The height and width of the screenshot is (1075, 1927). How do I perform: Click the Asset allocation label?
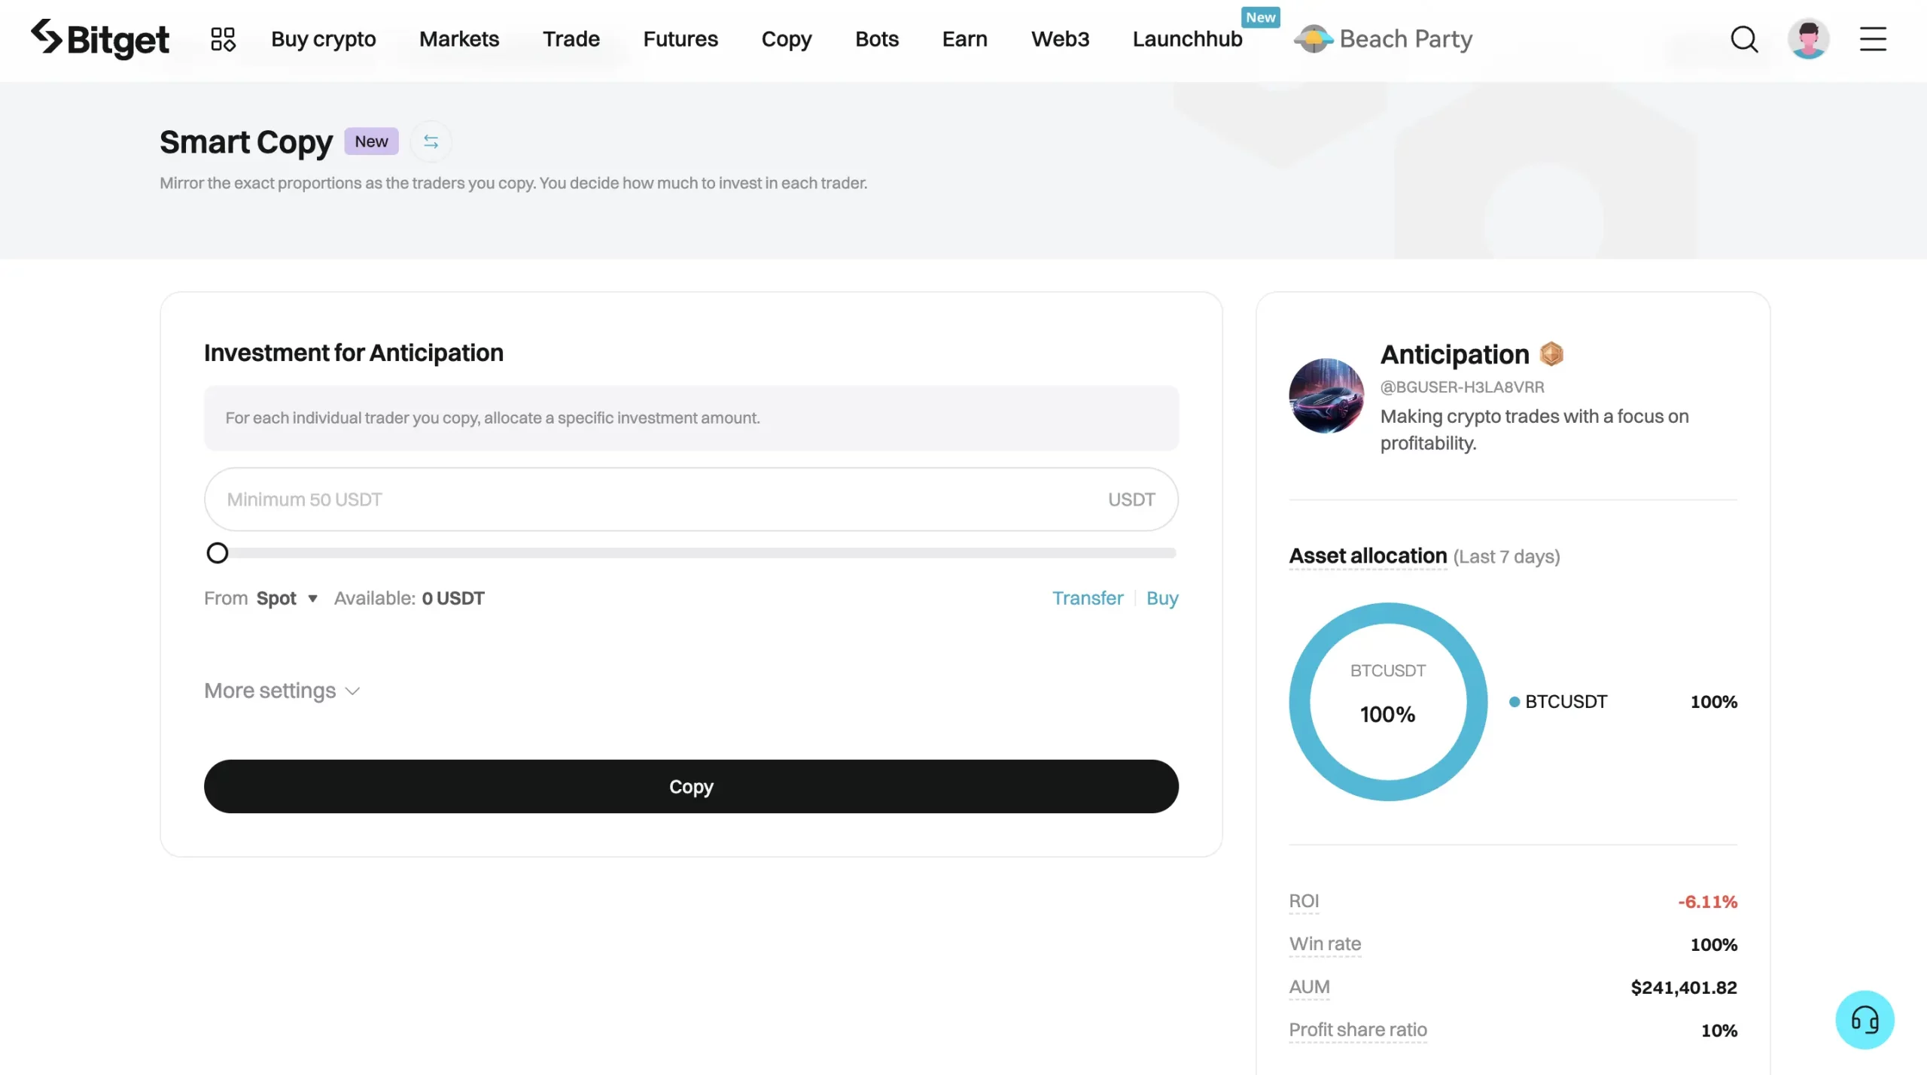coord(1368,556)
